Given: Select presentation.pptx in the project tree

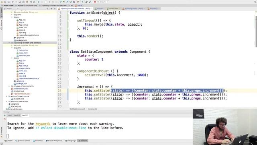Looking at the screenshot, I should tap(20, 89).
